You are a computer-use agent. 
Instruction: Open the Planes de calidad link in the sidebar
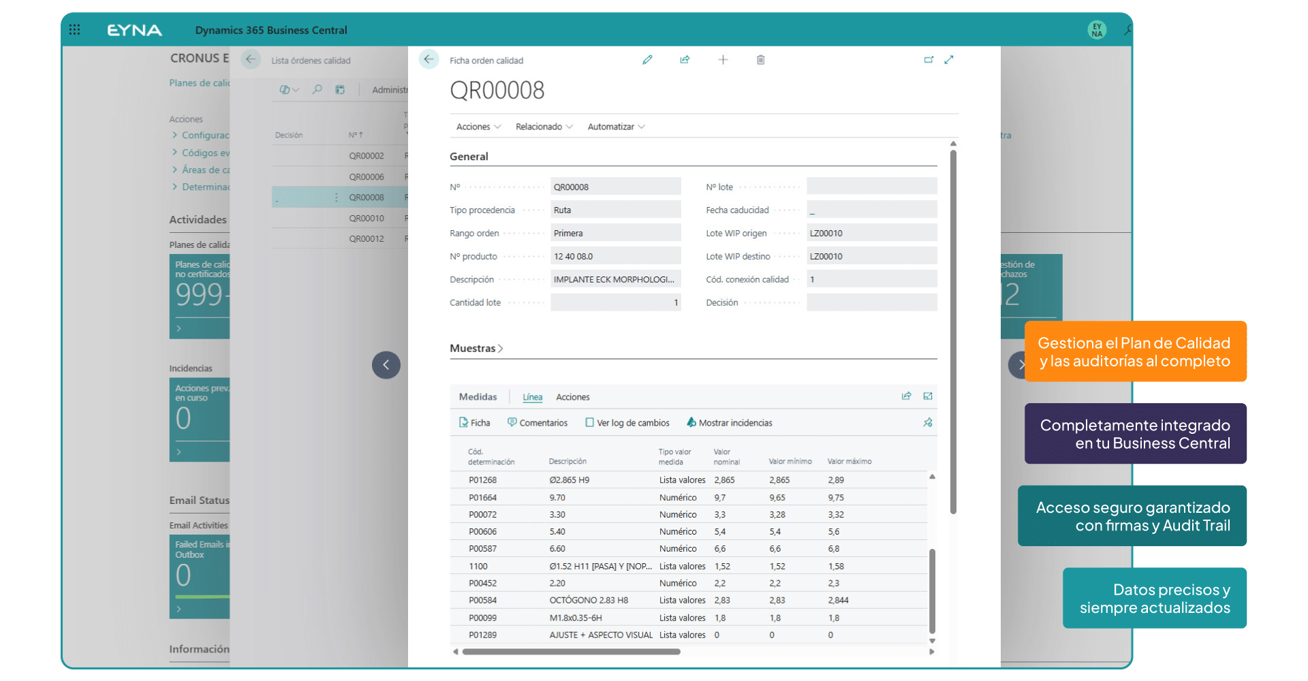click(200, 83)
